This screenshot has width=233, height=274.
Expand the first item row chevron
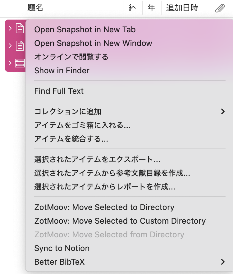point(10,29)
